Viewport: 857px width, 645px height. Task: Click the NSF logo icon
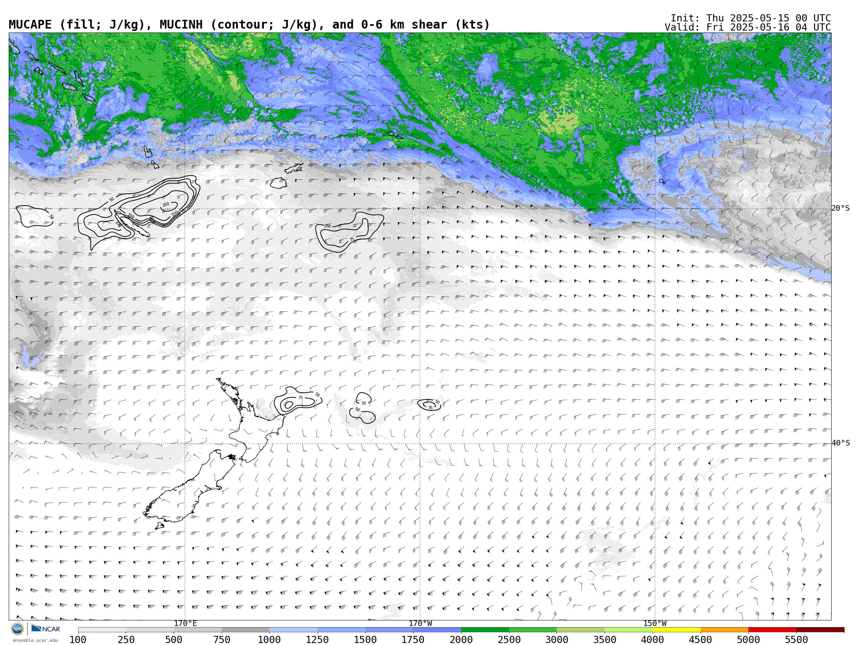17,629
